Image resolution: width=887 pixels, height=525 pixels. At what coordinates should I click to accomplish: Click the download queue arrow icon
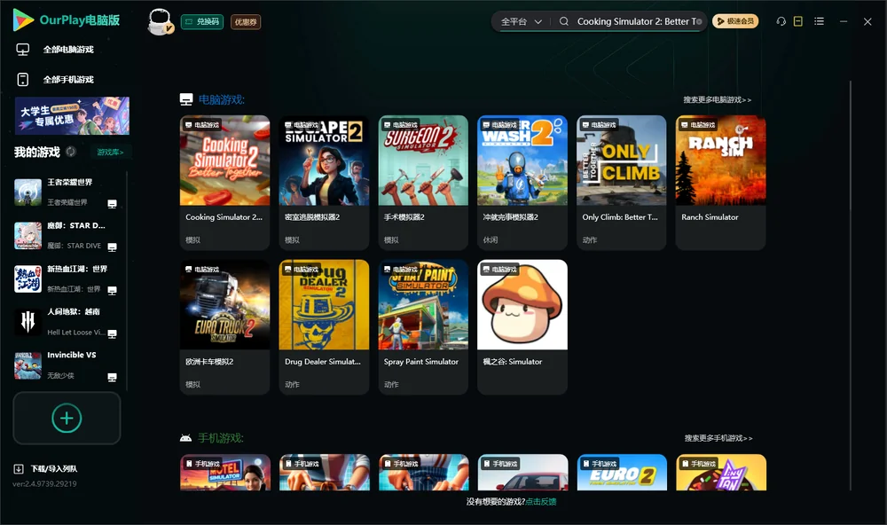(x=18, y=469)
